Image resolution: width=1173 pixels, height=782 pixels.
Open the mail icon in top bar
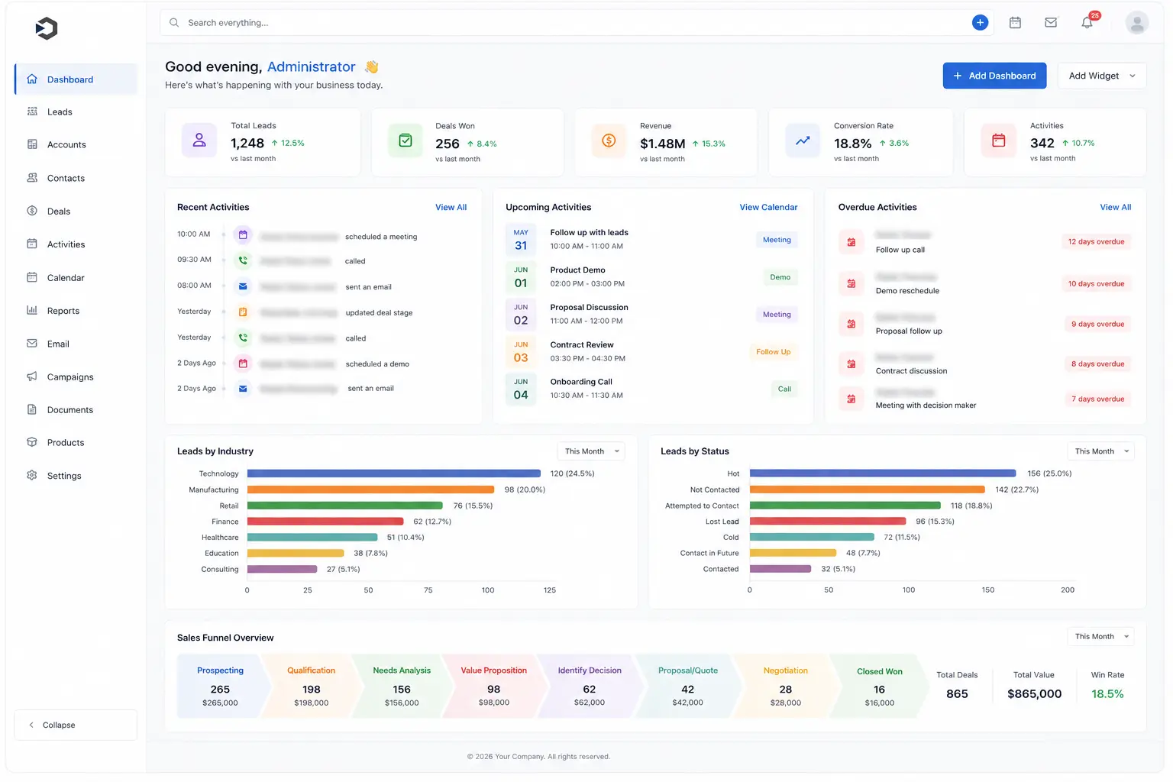1051,23
